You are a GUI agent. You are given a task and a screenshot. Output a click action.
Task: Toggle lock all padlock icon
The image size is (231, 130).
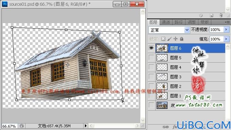[x=181, y=39]
